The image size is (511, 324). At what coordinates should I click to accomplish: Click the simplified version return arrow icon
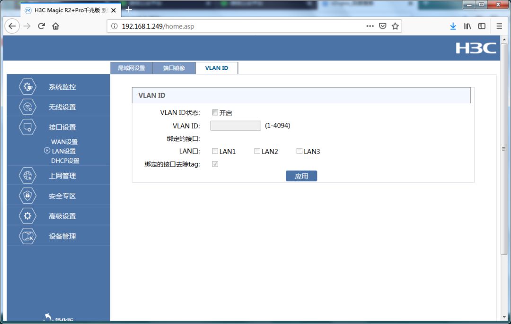[48, 317]
